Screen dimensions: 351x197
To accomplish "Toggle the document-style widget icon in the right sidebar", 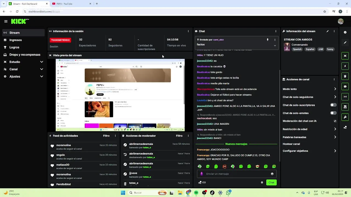I will (x=345, y=76).
